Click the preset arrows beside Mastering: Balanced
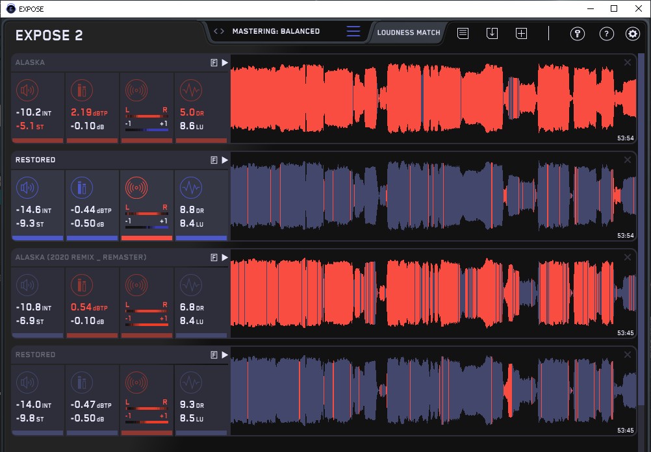 [219, 31]
